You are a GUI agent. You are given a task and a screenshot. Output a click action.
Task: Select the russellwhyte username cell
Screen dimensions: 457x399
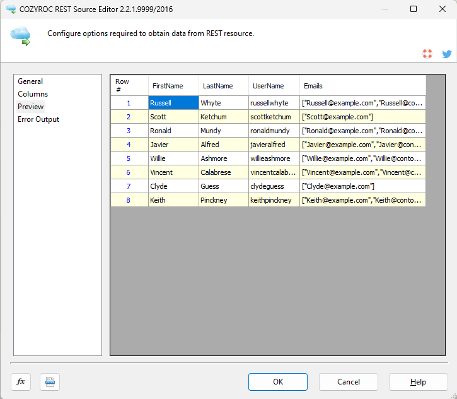(x=274, y=103)
